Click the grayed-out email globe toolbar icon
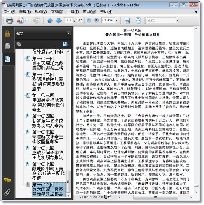204x205 pixels. (36, 20)
